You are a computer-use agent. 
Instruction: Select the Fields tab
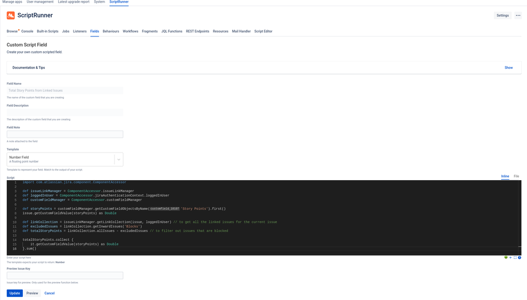click(x=95, y=31)
